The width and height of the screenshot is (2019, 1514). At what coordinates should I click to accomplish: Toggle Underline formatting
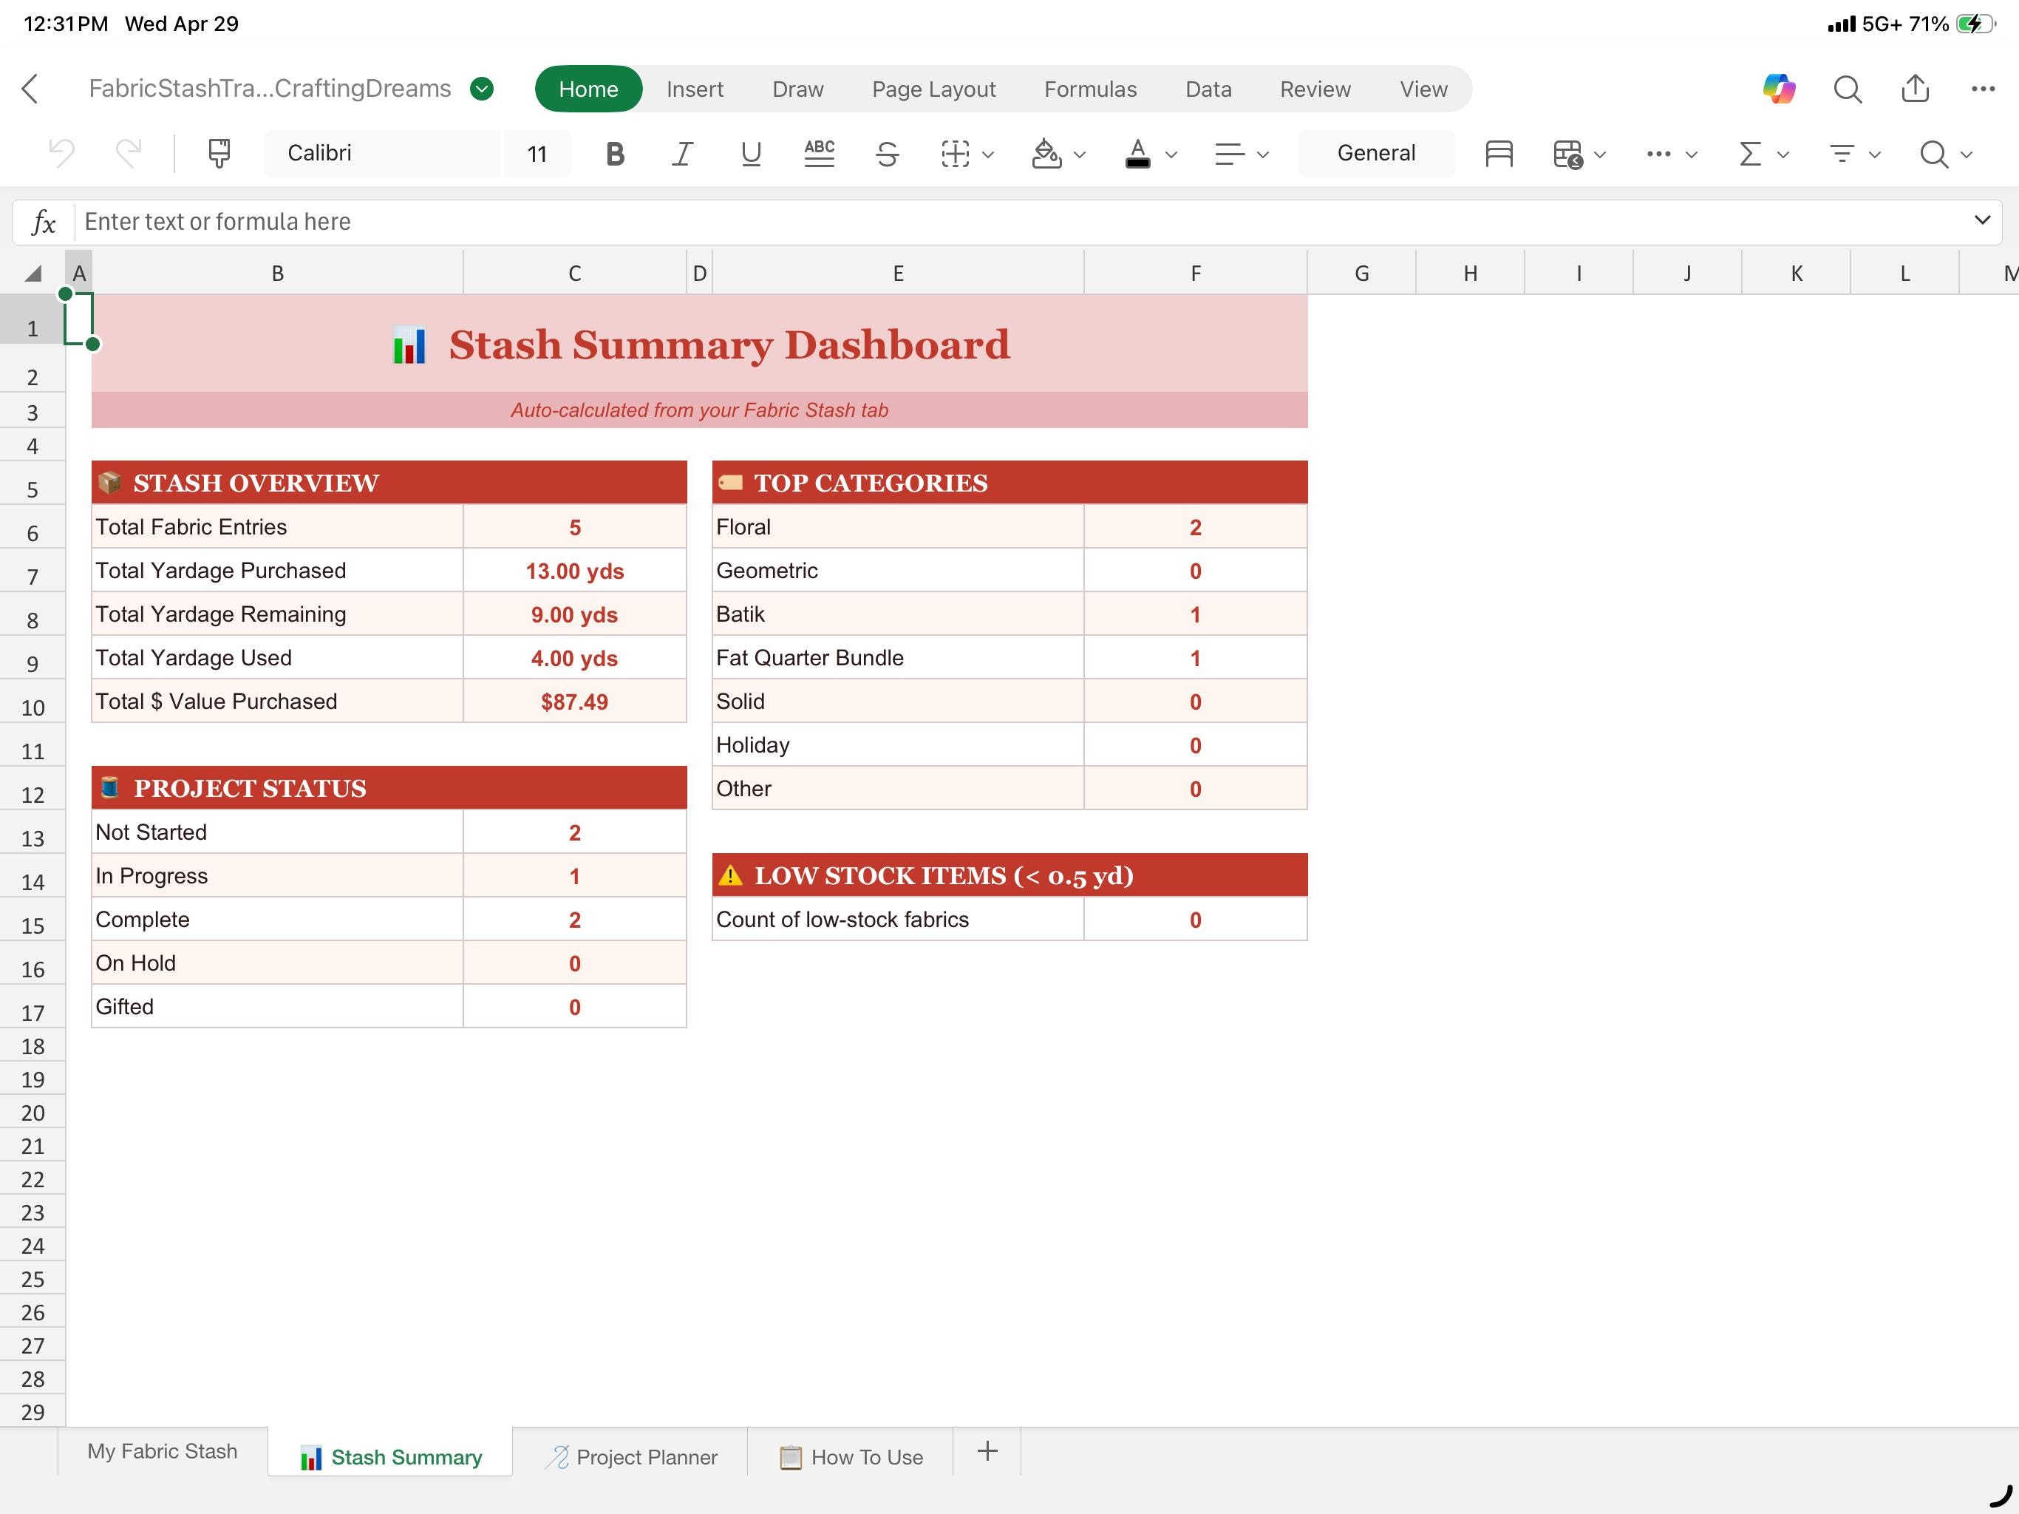(750, 154)
